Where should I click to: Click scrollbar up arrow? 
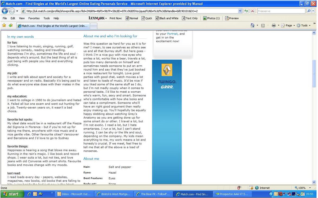point(314,33)
